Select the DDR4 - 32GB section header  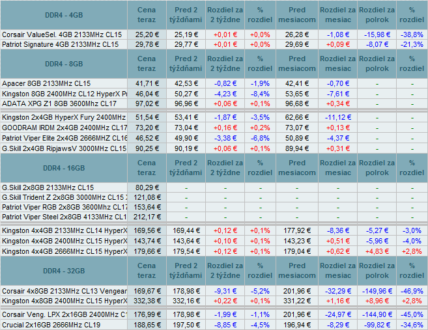64,271
